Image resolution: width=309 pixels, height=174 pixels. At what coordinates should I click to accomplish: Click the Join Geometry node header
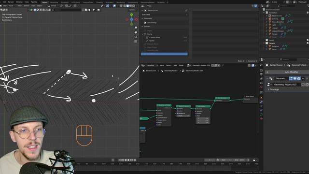tap(222, 98)
